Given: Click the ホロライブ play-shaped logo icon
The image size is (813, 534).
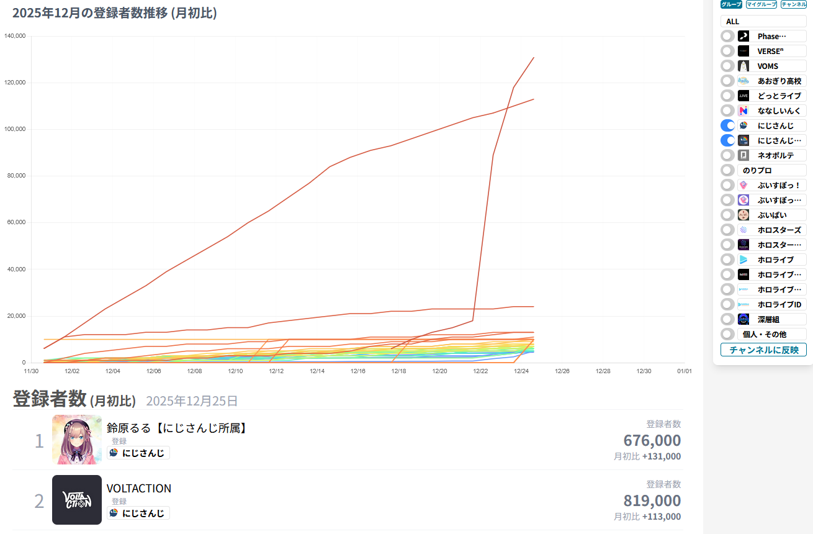Looking at the screenshot, I should point(743,260).
